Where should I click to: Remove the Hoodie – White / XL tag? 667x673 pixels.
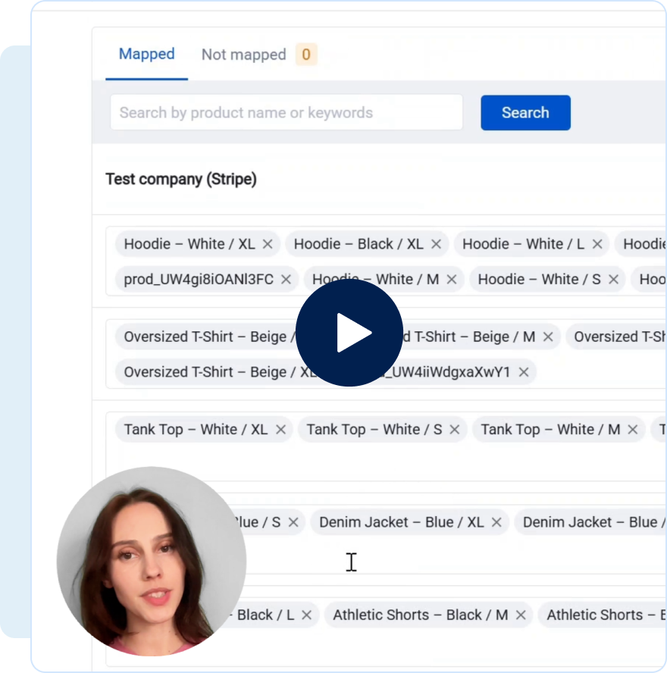(268, 244)
